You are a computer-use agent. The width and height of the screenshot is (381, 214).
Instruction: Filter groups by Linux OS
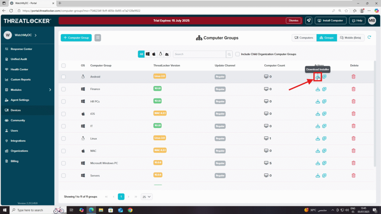pos(160,54)
